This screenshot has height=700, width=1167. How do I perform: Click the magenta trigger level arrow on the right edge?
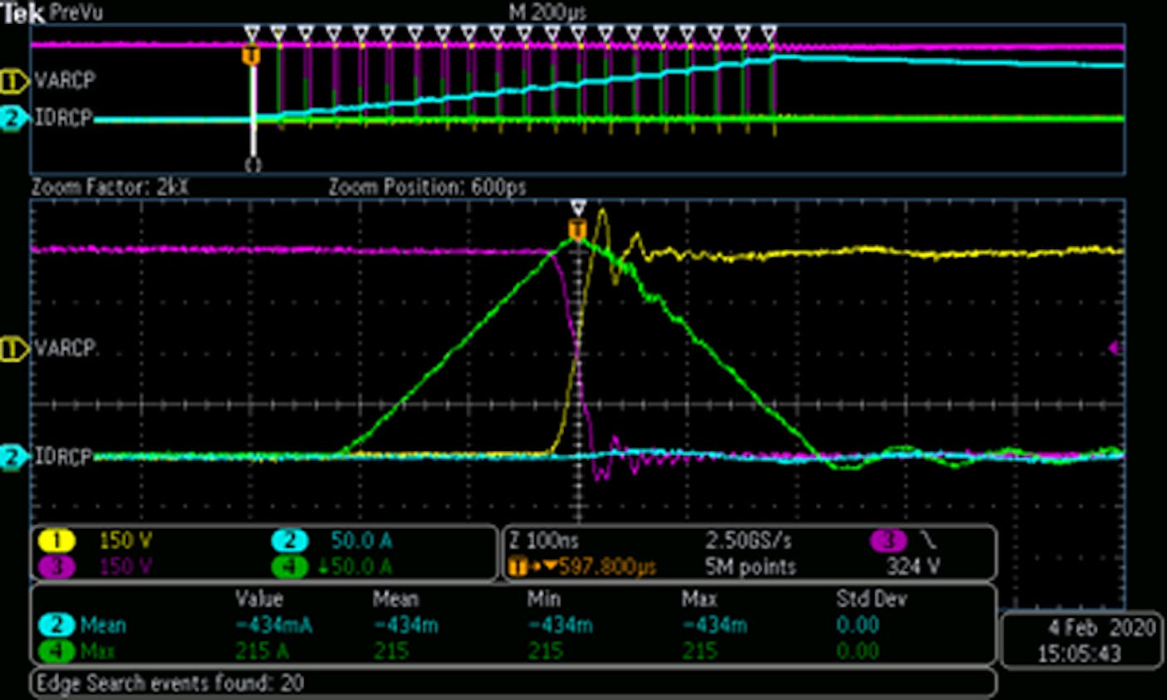click(1115, 348)
